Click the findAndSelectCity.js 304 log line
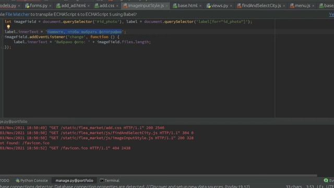Image resolution: width=334 pixels, height=188 pixels. (x=97, y=133)
